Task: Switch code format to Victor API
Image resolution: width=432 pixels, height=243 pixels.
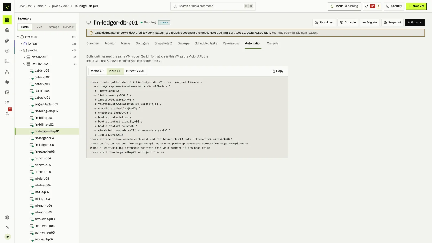Action: 97,71
